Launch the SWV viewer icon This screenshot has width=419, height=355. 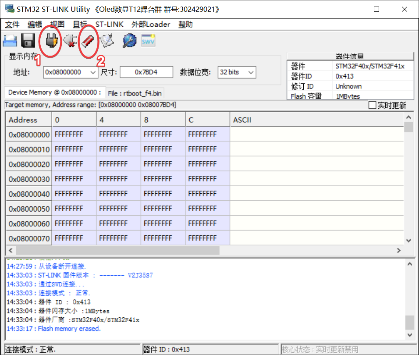click(148, 41)
